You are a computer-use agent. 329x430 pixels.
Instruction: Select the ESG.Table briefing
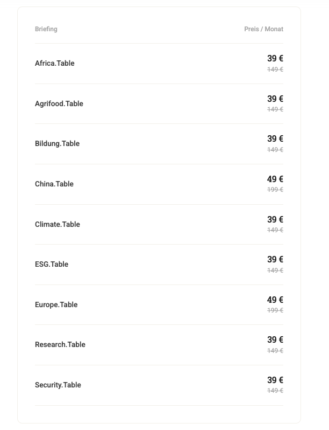159,265
